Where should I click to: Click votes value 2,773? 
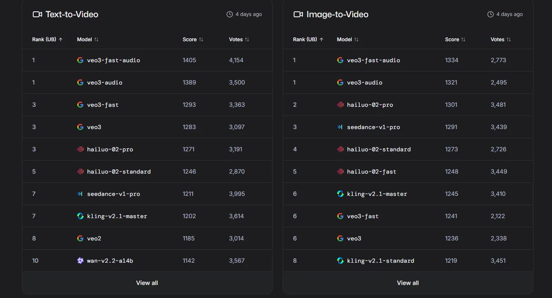click(x=498, y=60)
